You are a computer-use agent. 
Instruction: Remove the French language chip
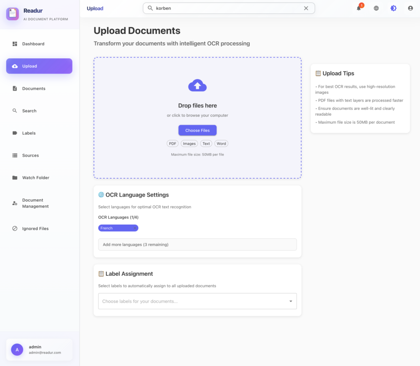(x=134, y=228)
